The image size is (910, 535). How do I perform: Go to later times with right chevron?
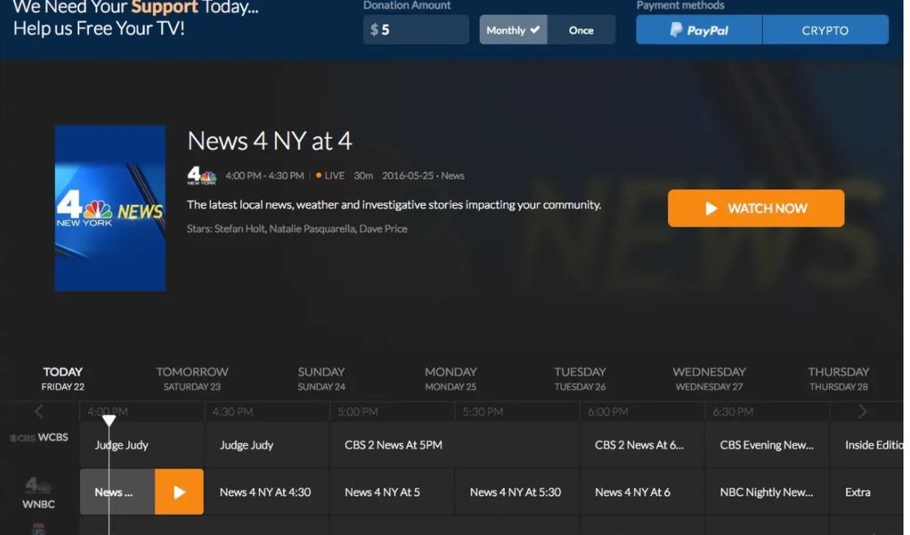tap(863, 412)
